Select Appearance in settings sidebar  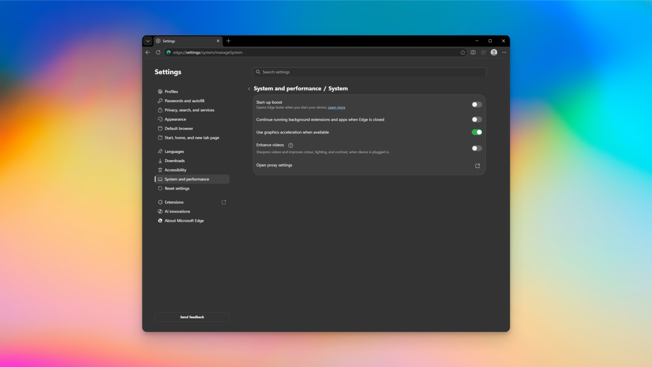(x=175, y=119)
